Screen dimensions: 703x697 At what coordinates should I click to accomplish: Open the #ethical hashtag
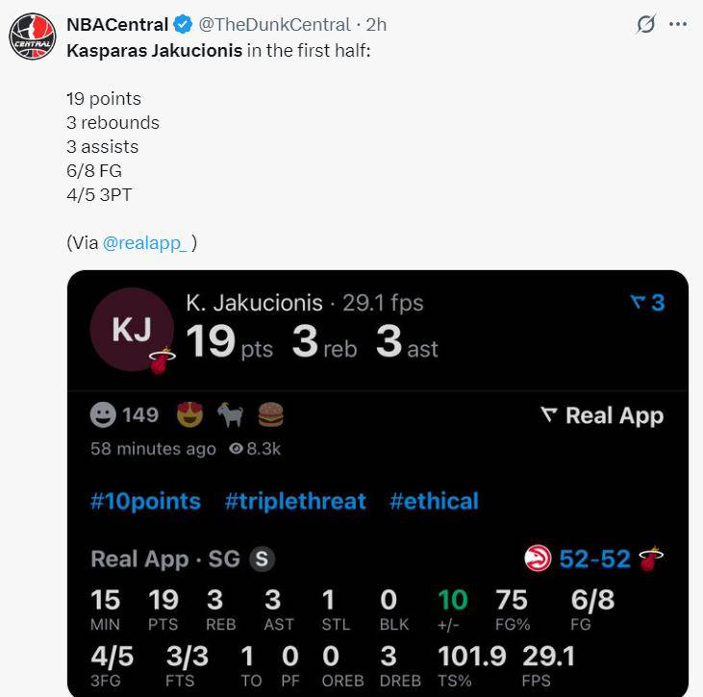[434, 501]
